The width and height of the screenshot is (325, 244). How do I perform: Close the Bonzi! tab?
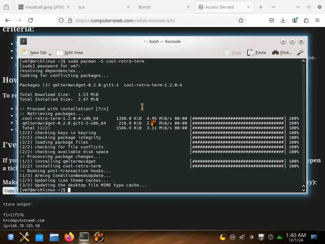(188, 7)
